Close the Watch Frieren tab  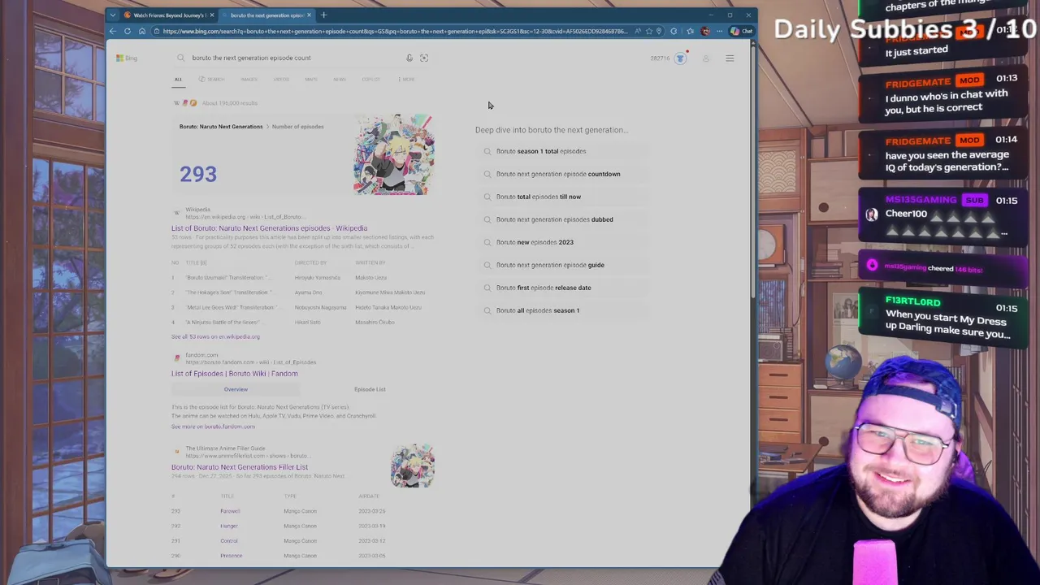click(212, 15)
